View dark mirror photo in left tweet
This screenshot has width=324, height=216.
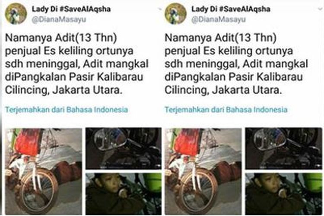(124, 149)
